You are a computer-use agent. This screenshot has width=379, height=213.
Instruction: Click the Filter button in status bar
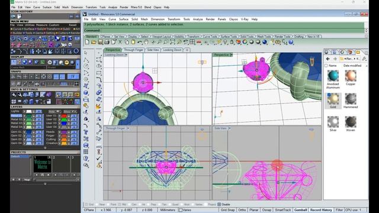click(339, 210)
